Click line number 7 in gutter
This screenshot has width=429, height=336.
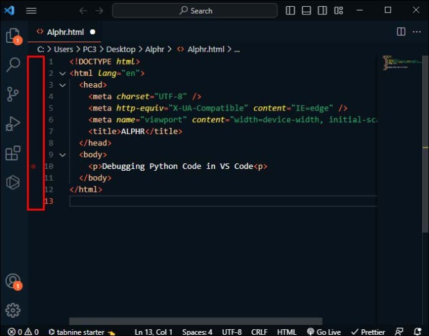pyautogui.click(x=51, y=132)
